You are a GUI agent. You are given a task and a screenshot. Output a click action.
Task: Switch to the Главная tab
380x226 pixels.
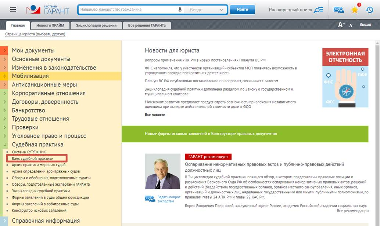[18, 25]
